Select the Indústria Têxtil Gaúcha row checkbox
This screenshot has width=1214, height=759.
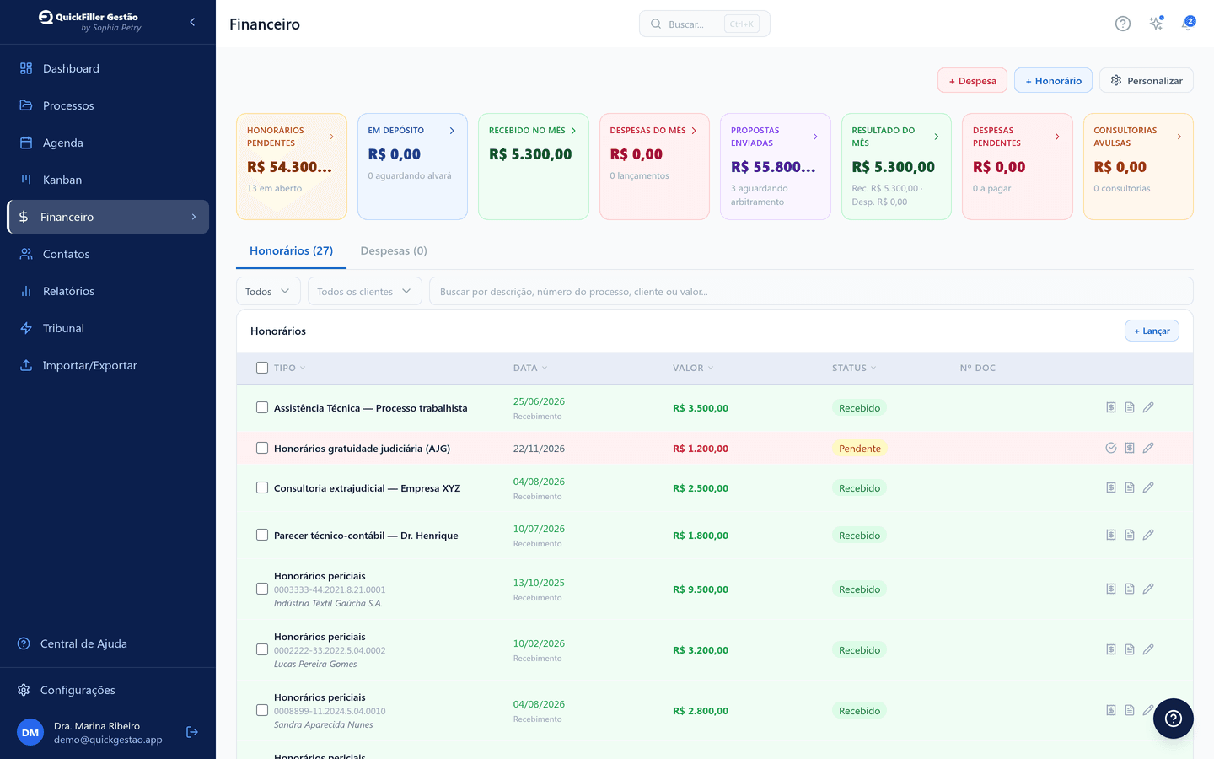pos(262,589)
